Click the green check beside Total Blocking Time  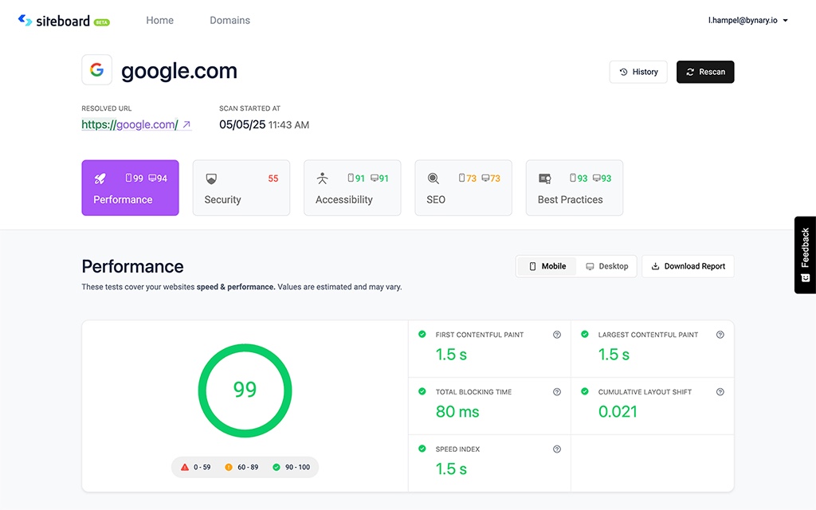click(x=422, y=391)
